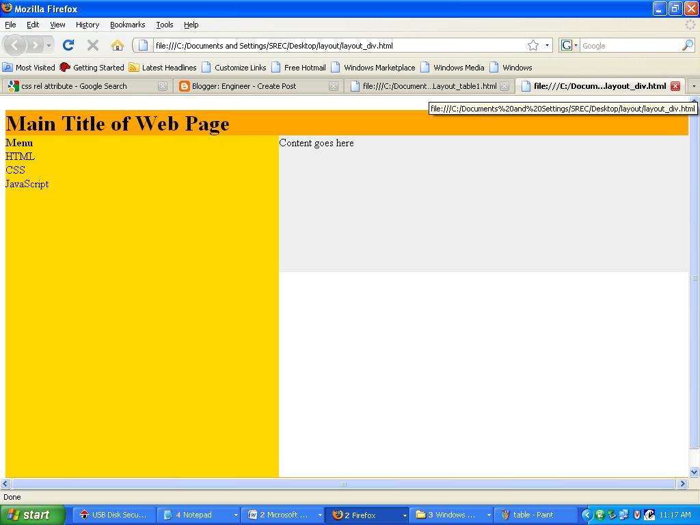Viewport: 700px width, 525px height.
Task: Click the Reload page icon
Action: (68, 45)
